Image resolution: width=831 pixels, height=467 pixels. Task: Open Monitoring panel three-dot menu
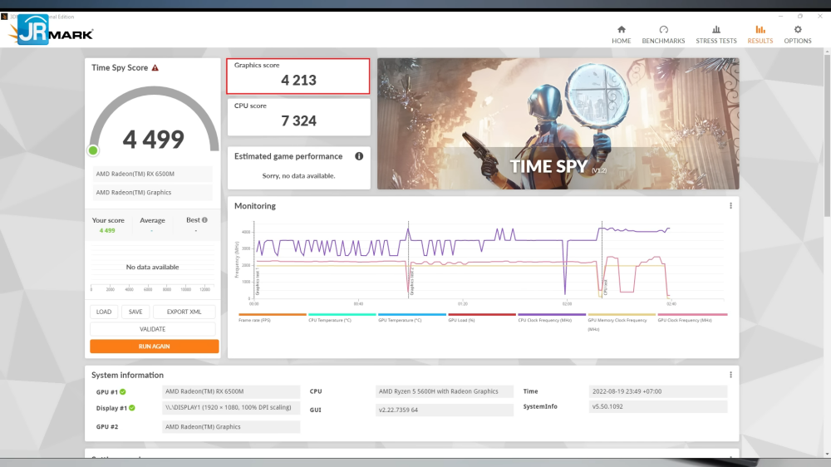pyautogui.click(x=730, y=206)
